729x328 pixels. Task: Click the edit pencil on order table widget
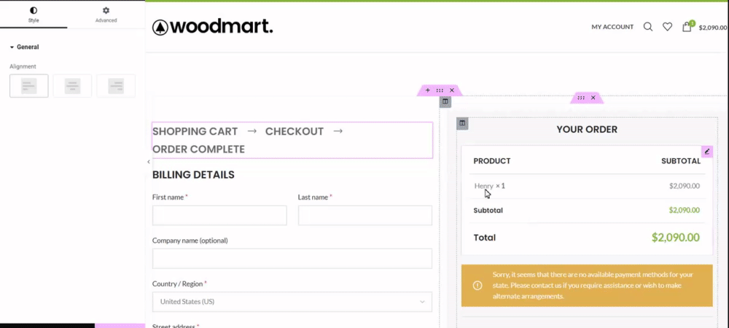[706, 152]
